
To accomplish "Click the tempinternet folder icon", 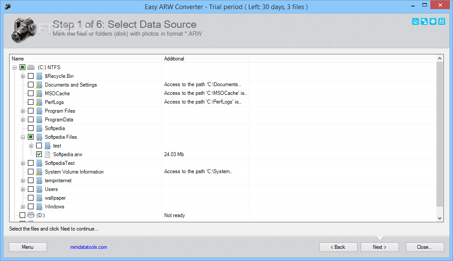I will click(39, 181).
